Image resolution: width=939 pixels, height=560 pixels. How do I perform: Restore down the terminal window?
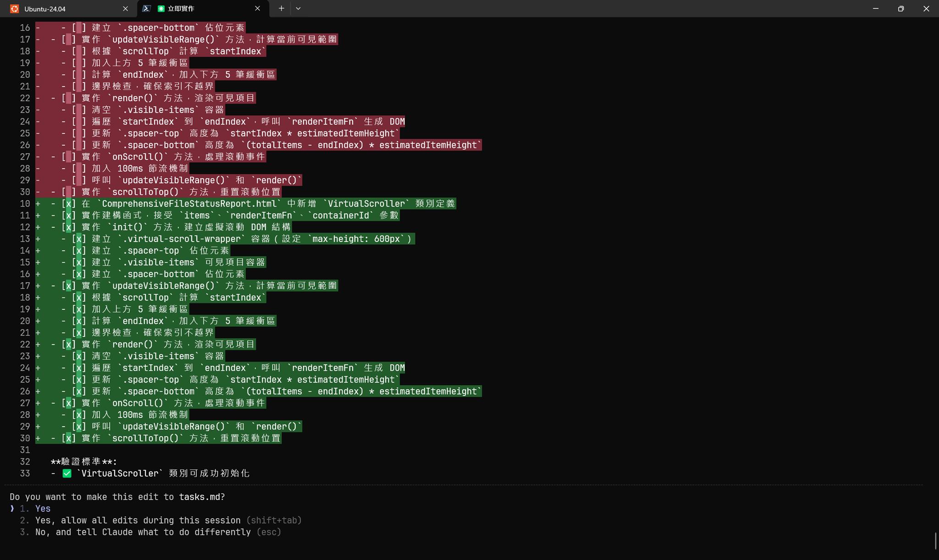(x=900, y=8)
